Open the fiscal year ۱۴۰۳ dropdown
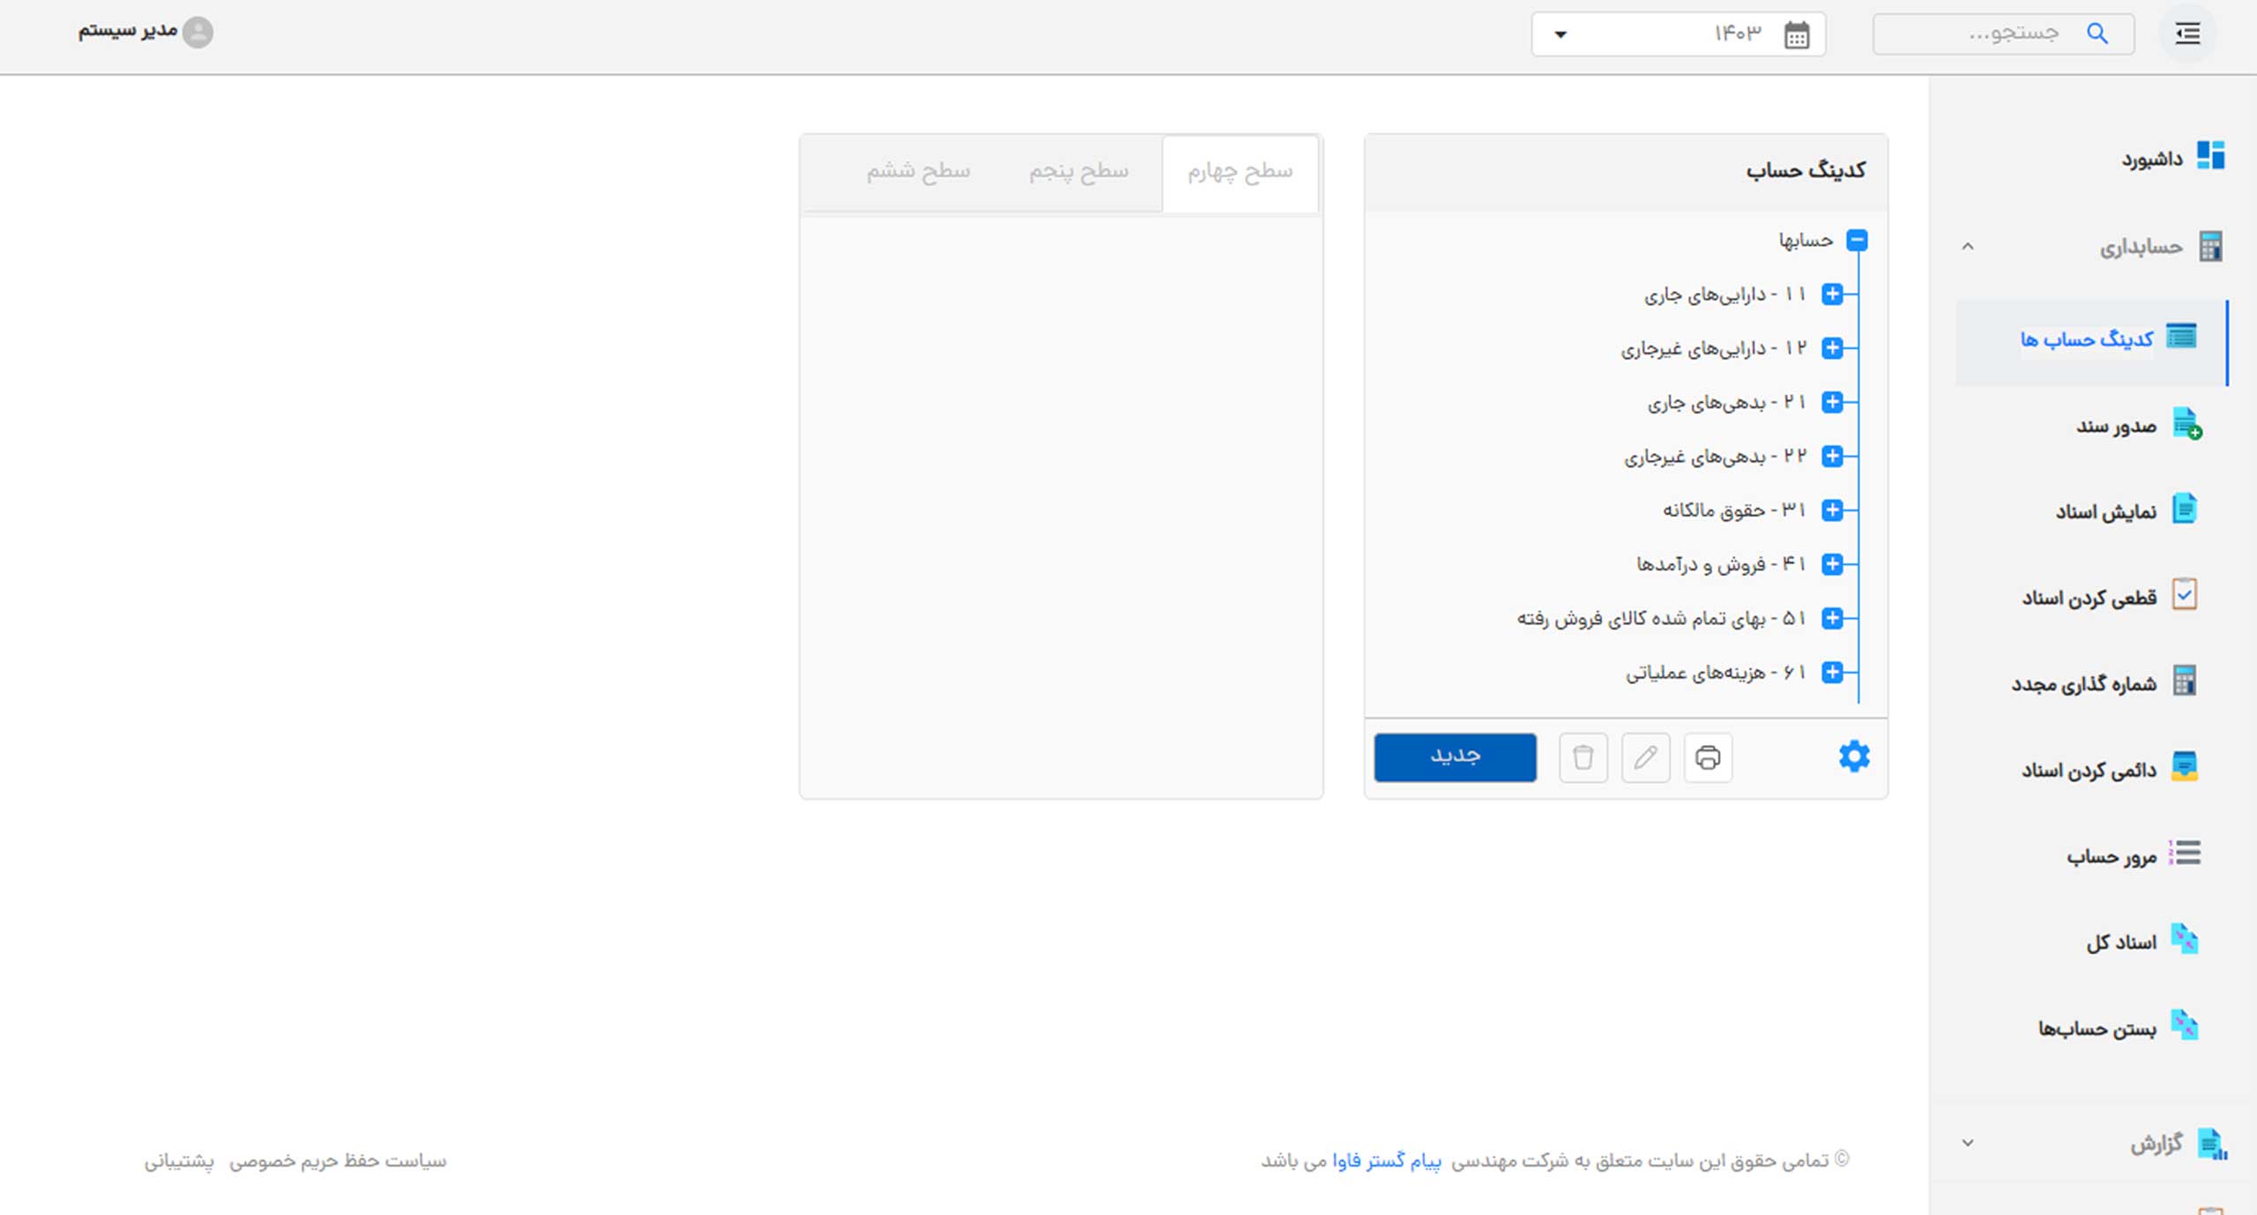 (x=1561, y=35)
